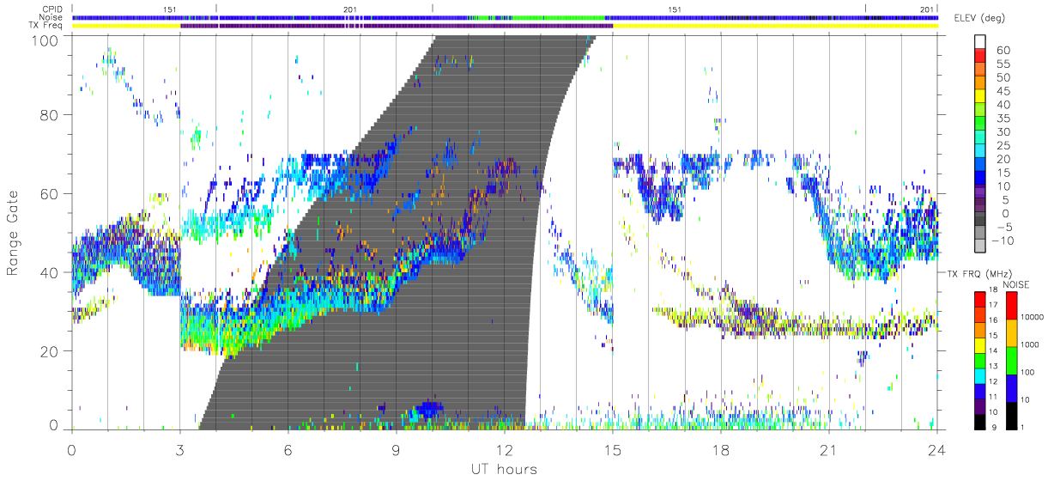Click UT hours tick label "18"
This screenshot has width=1054, height=487.
[x=720, y=449]
